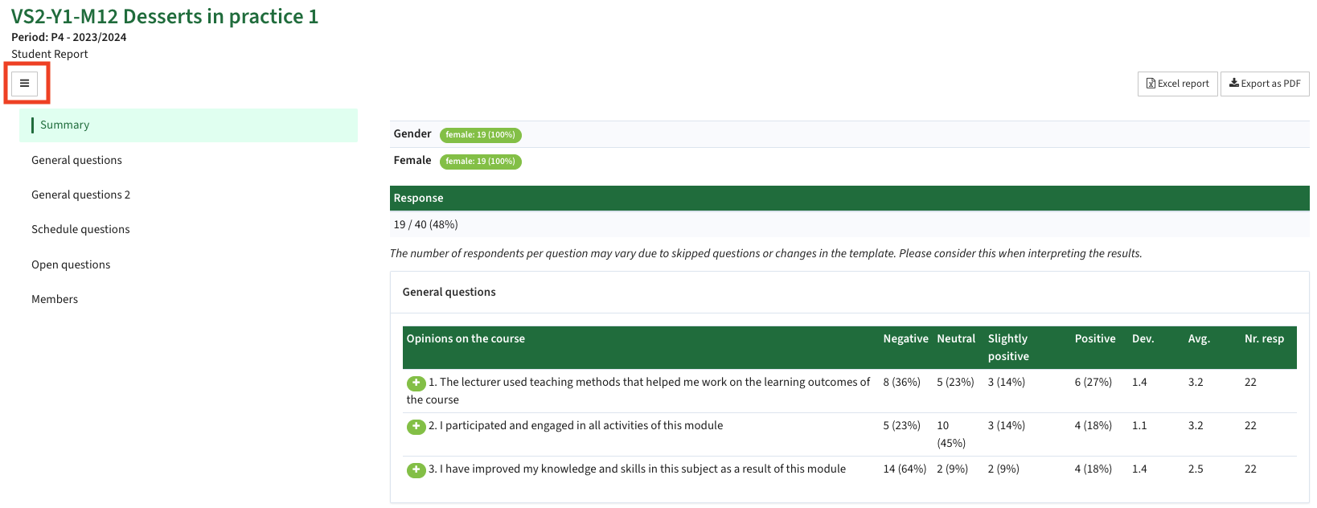The width and height of the screenshot is (1317, 508).
Task: Click the Negative column header
Action: (x=905, y=338)
